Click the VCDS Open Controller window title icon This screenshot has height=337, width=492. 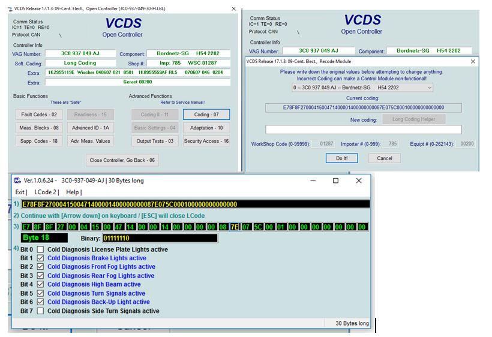[x=10, y=9]
